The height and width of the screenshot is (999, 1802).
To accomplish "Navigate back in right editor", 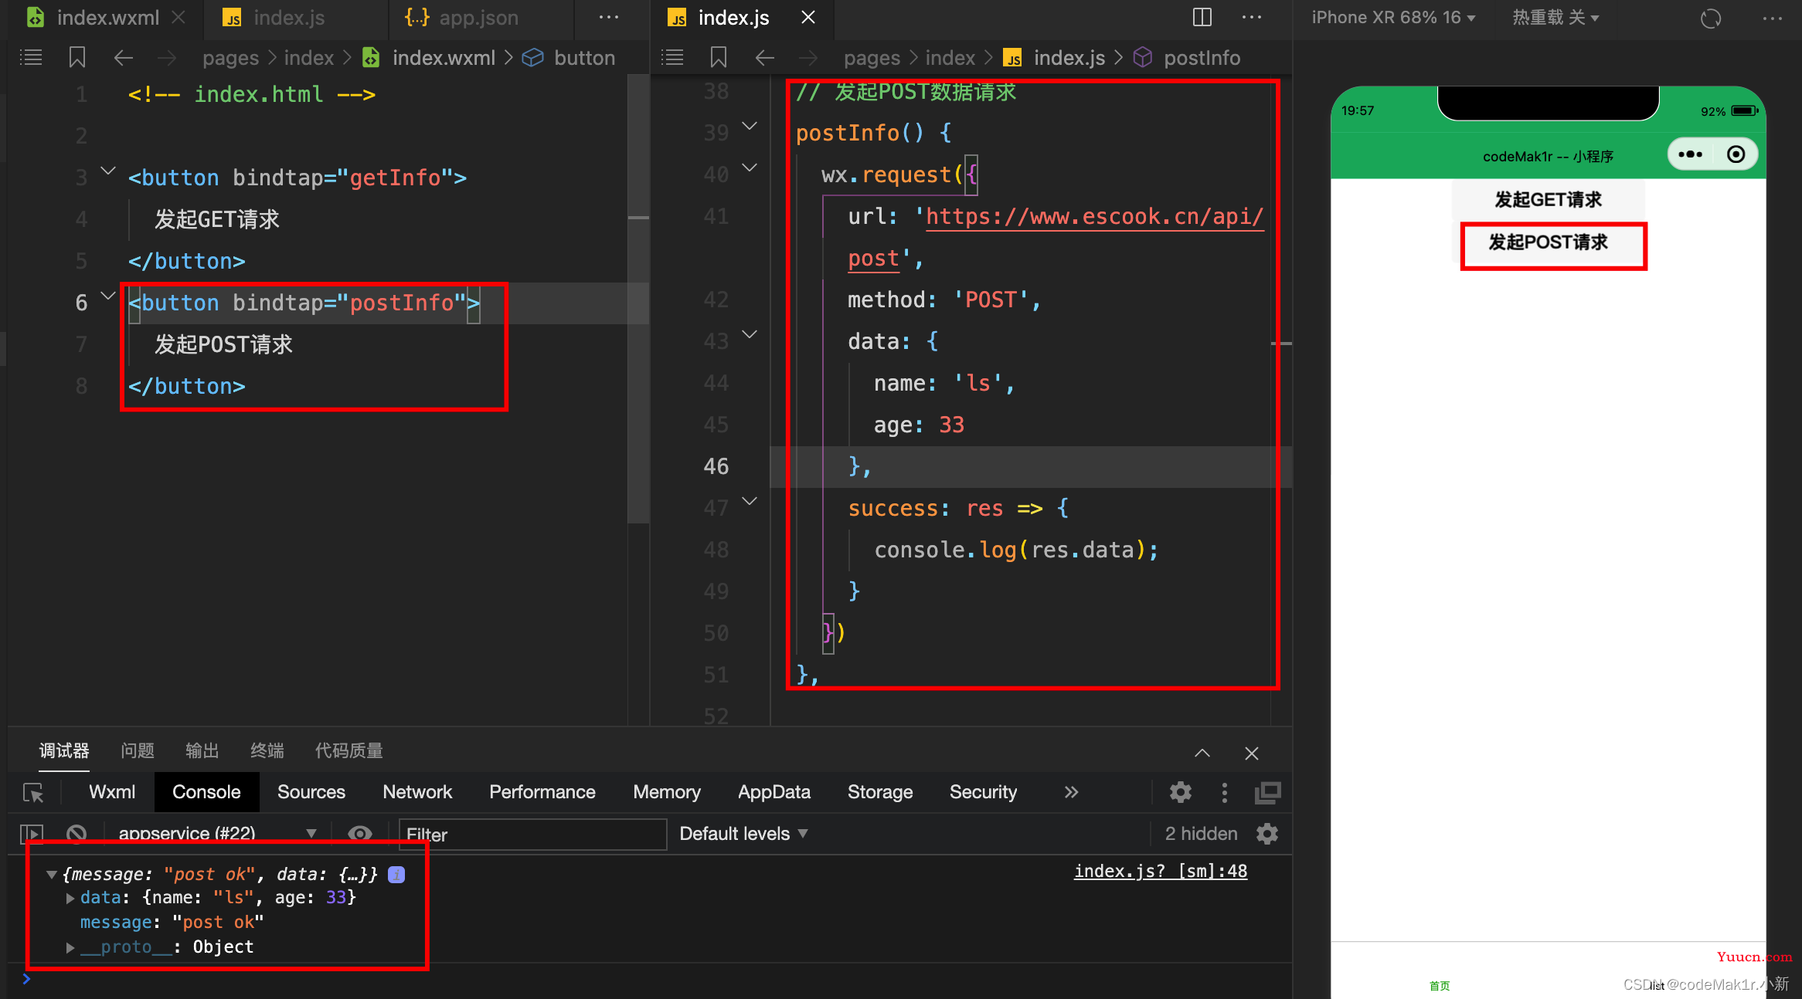I will (x=765, y=57).
